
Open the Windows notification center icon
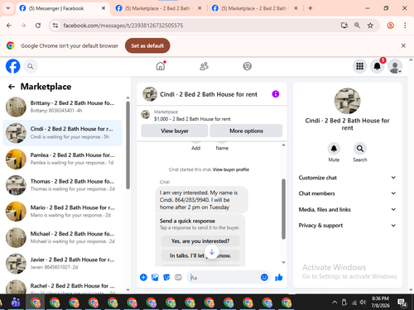coord(402,303)
